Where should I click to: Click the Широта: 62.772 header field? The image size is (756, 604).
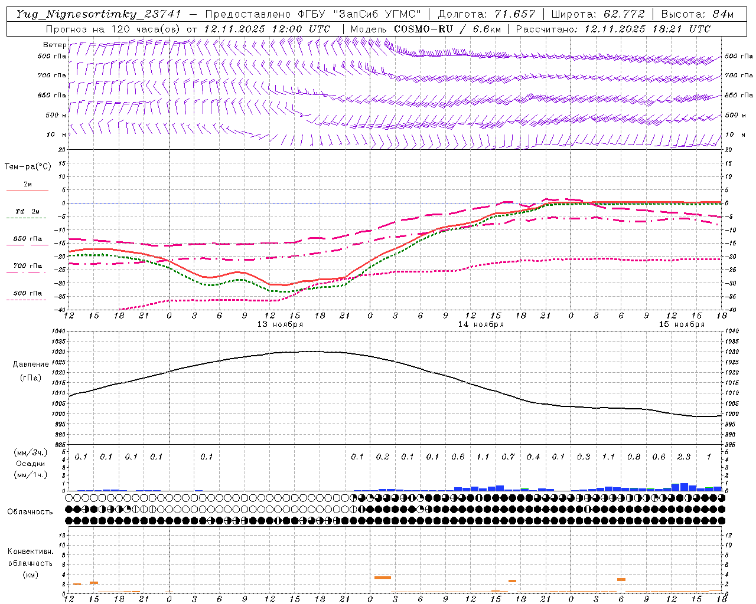(598, 14)
